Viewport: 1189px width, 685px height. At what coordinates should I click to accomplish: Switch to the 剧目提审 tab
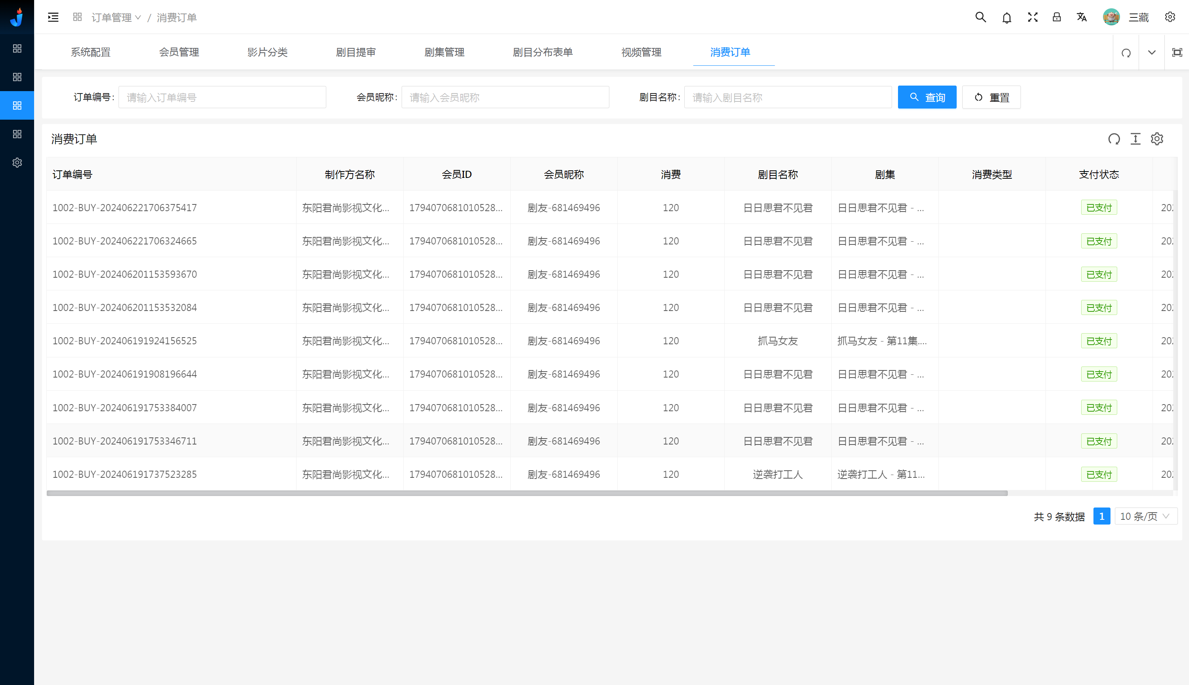click(x=355, y=52)
